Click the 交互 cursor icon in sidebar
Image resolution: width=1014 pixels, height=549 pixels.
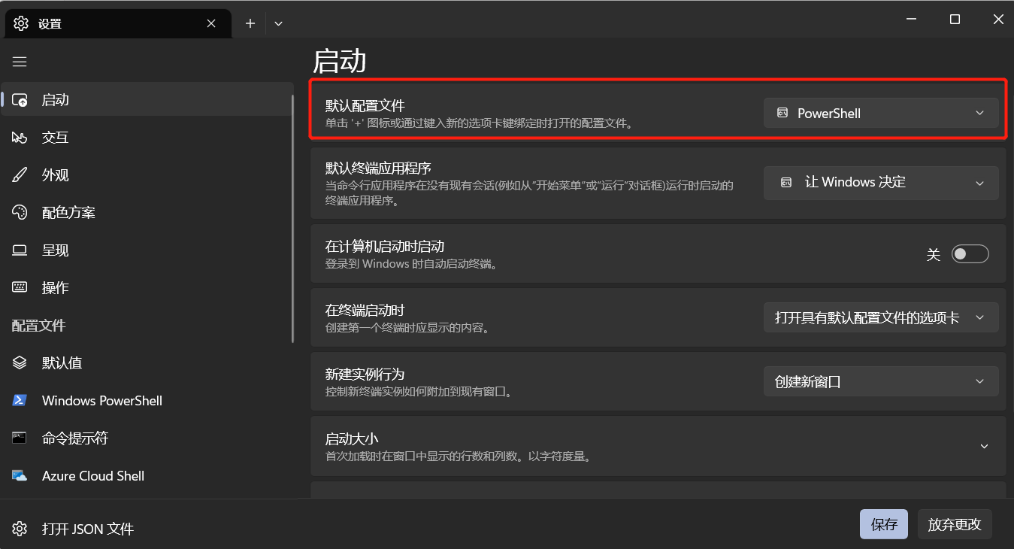pyautogui.click(x=20, y=138)
